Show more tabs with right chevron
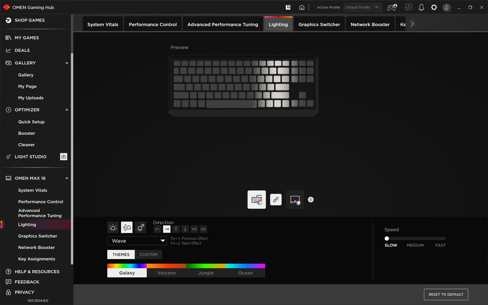488x305 pixels. pyautogui.click(x=412, y=24)
